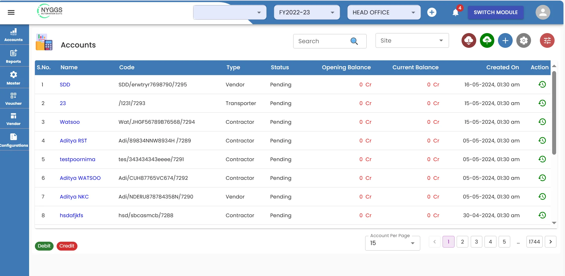Open the Aditya NKC account link
Image resolution: width=565 pixels, height=276 pixels.
[x=74, y=197]
